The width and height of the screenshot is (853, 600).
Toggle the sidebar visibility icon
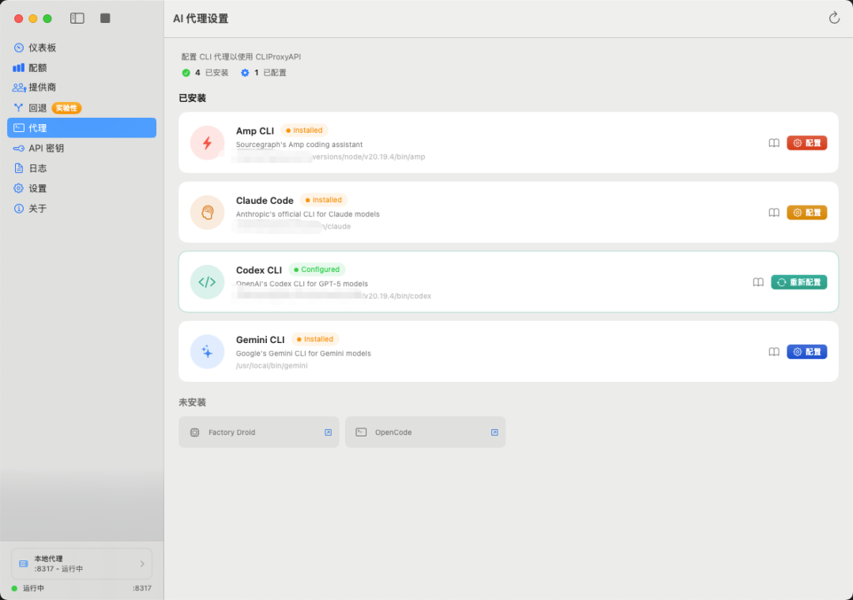[x=77, y=18]
